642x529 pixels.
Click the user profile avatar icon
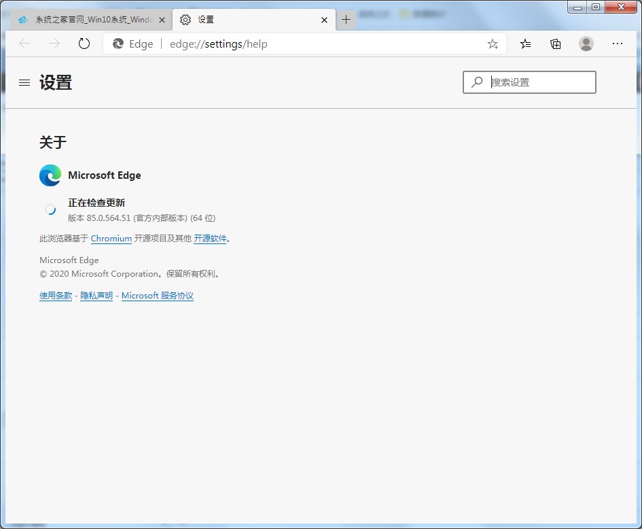point(586,44)
